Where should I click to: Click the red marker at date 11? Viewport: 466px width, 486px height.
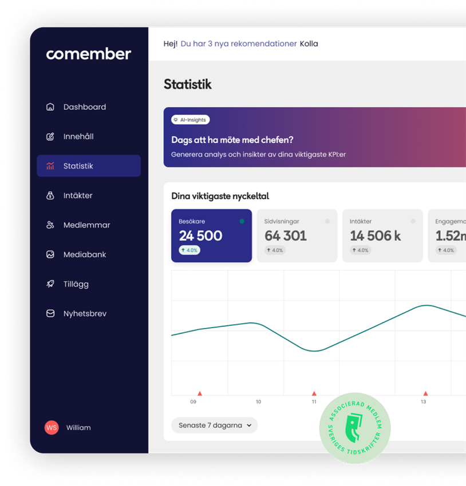[x=314, y=393]
